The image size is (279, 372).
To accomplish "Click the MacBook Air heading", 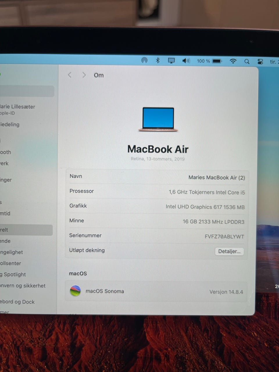I will tap(158, 149).
